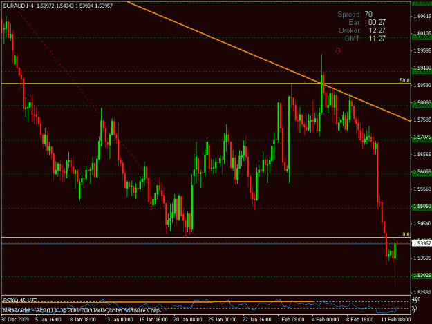Click the 8 Feb 16:00 date label
Image resolution: width=432 pixels, height=324 pixels.
tap(360, 319)
